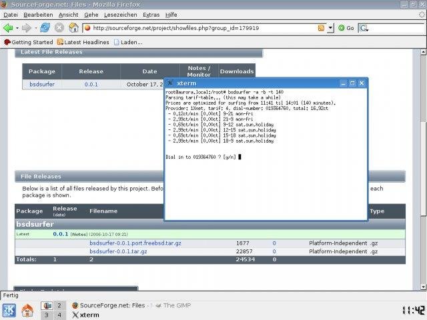Click the stop loading button
The image size is (427, 320).
[59, 28]
